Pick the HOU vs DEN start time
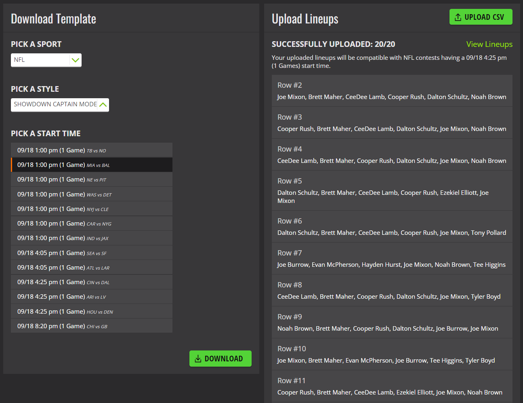This screenshot has height=403, width=523. (92, 312)
